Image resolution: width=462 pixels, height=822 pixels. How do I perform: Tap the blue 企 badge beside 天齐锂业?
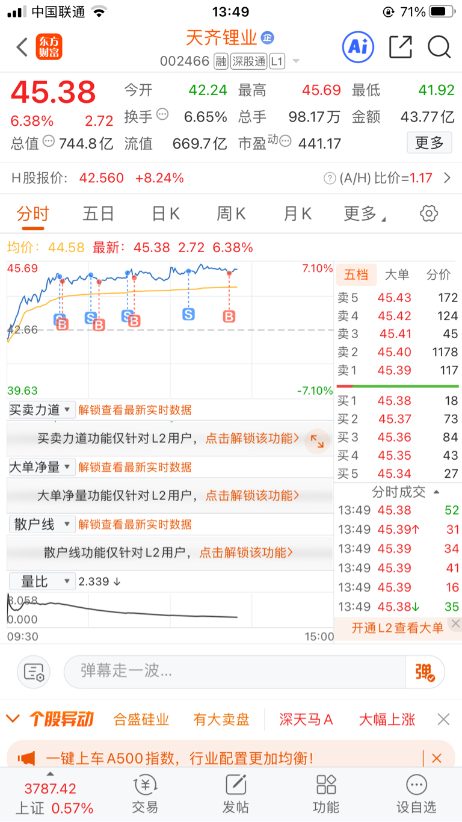[x=268, y=38]
